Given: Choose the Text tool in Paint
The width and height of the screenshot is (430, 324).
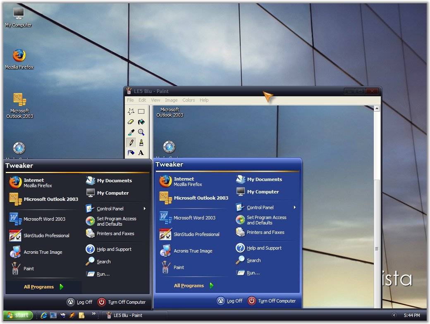Looking at the screenshot, I should (141, 152).
